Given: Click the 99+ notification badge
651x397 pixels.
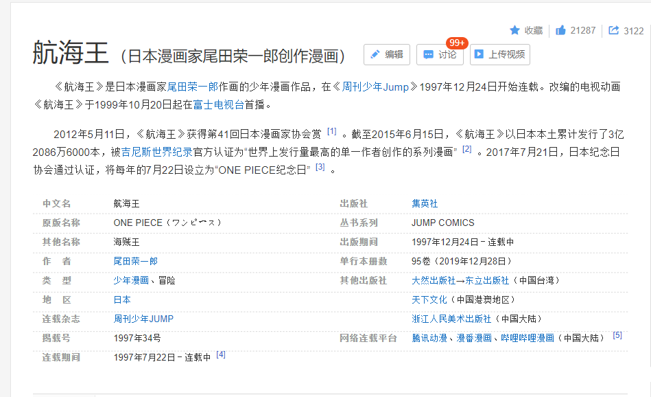Looking at the screenshot, I should click(457, 43).
